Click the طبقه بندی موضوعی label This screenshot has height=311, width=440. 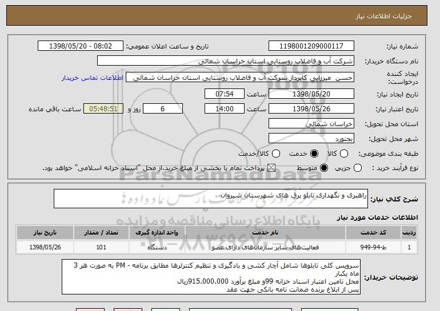[388, 154]
